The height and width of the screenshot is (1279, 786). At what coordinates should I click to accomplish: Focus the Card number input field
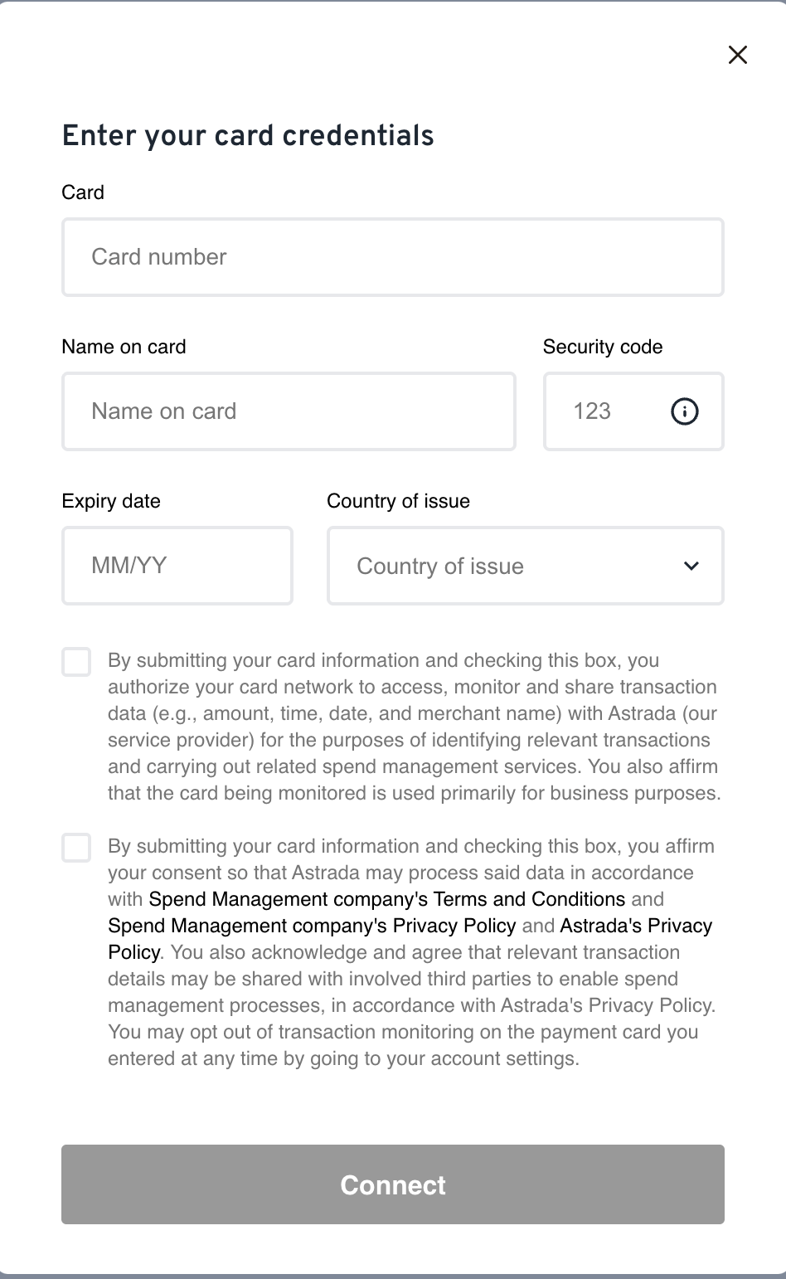392,257
